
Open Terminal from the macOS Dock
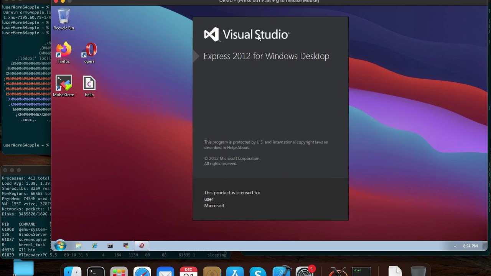pos(96,271)
